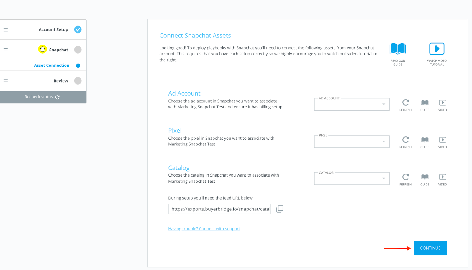
Task: Refresh the Catalog list
Action: pos(405,177)
